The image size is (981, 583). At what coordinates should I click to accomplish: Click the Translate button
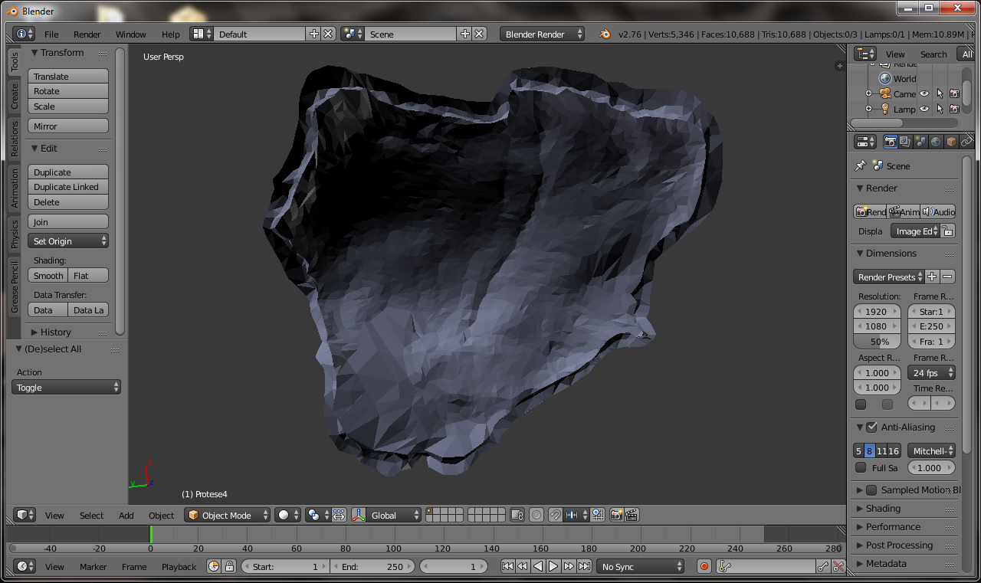coord(68,76)
